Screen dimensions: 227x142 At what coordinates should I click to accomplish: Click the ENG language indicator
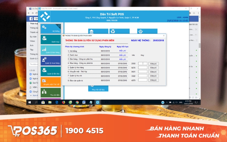[x=181, y=102]
